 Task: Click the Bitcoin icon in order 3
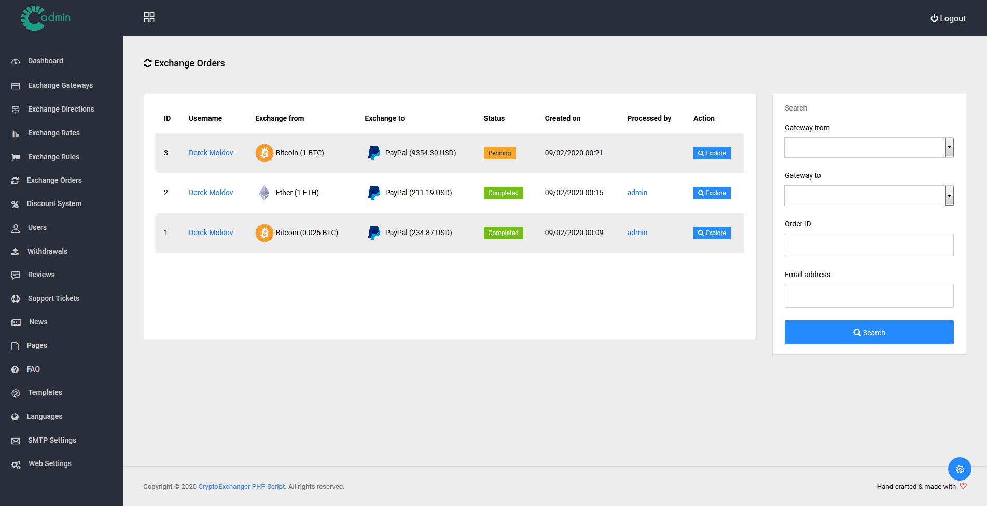click(x=264, y=153)
